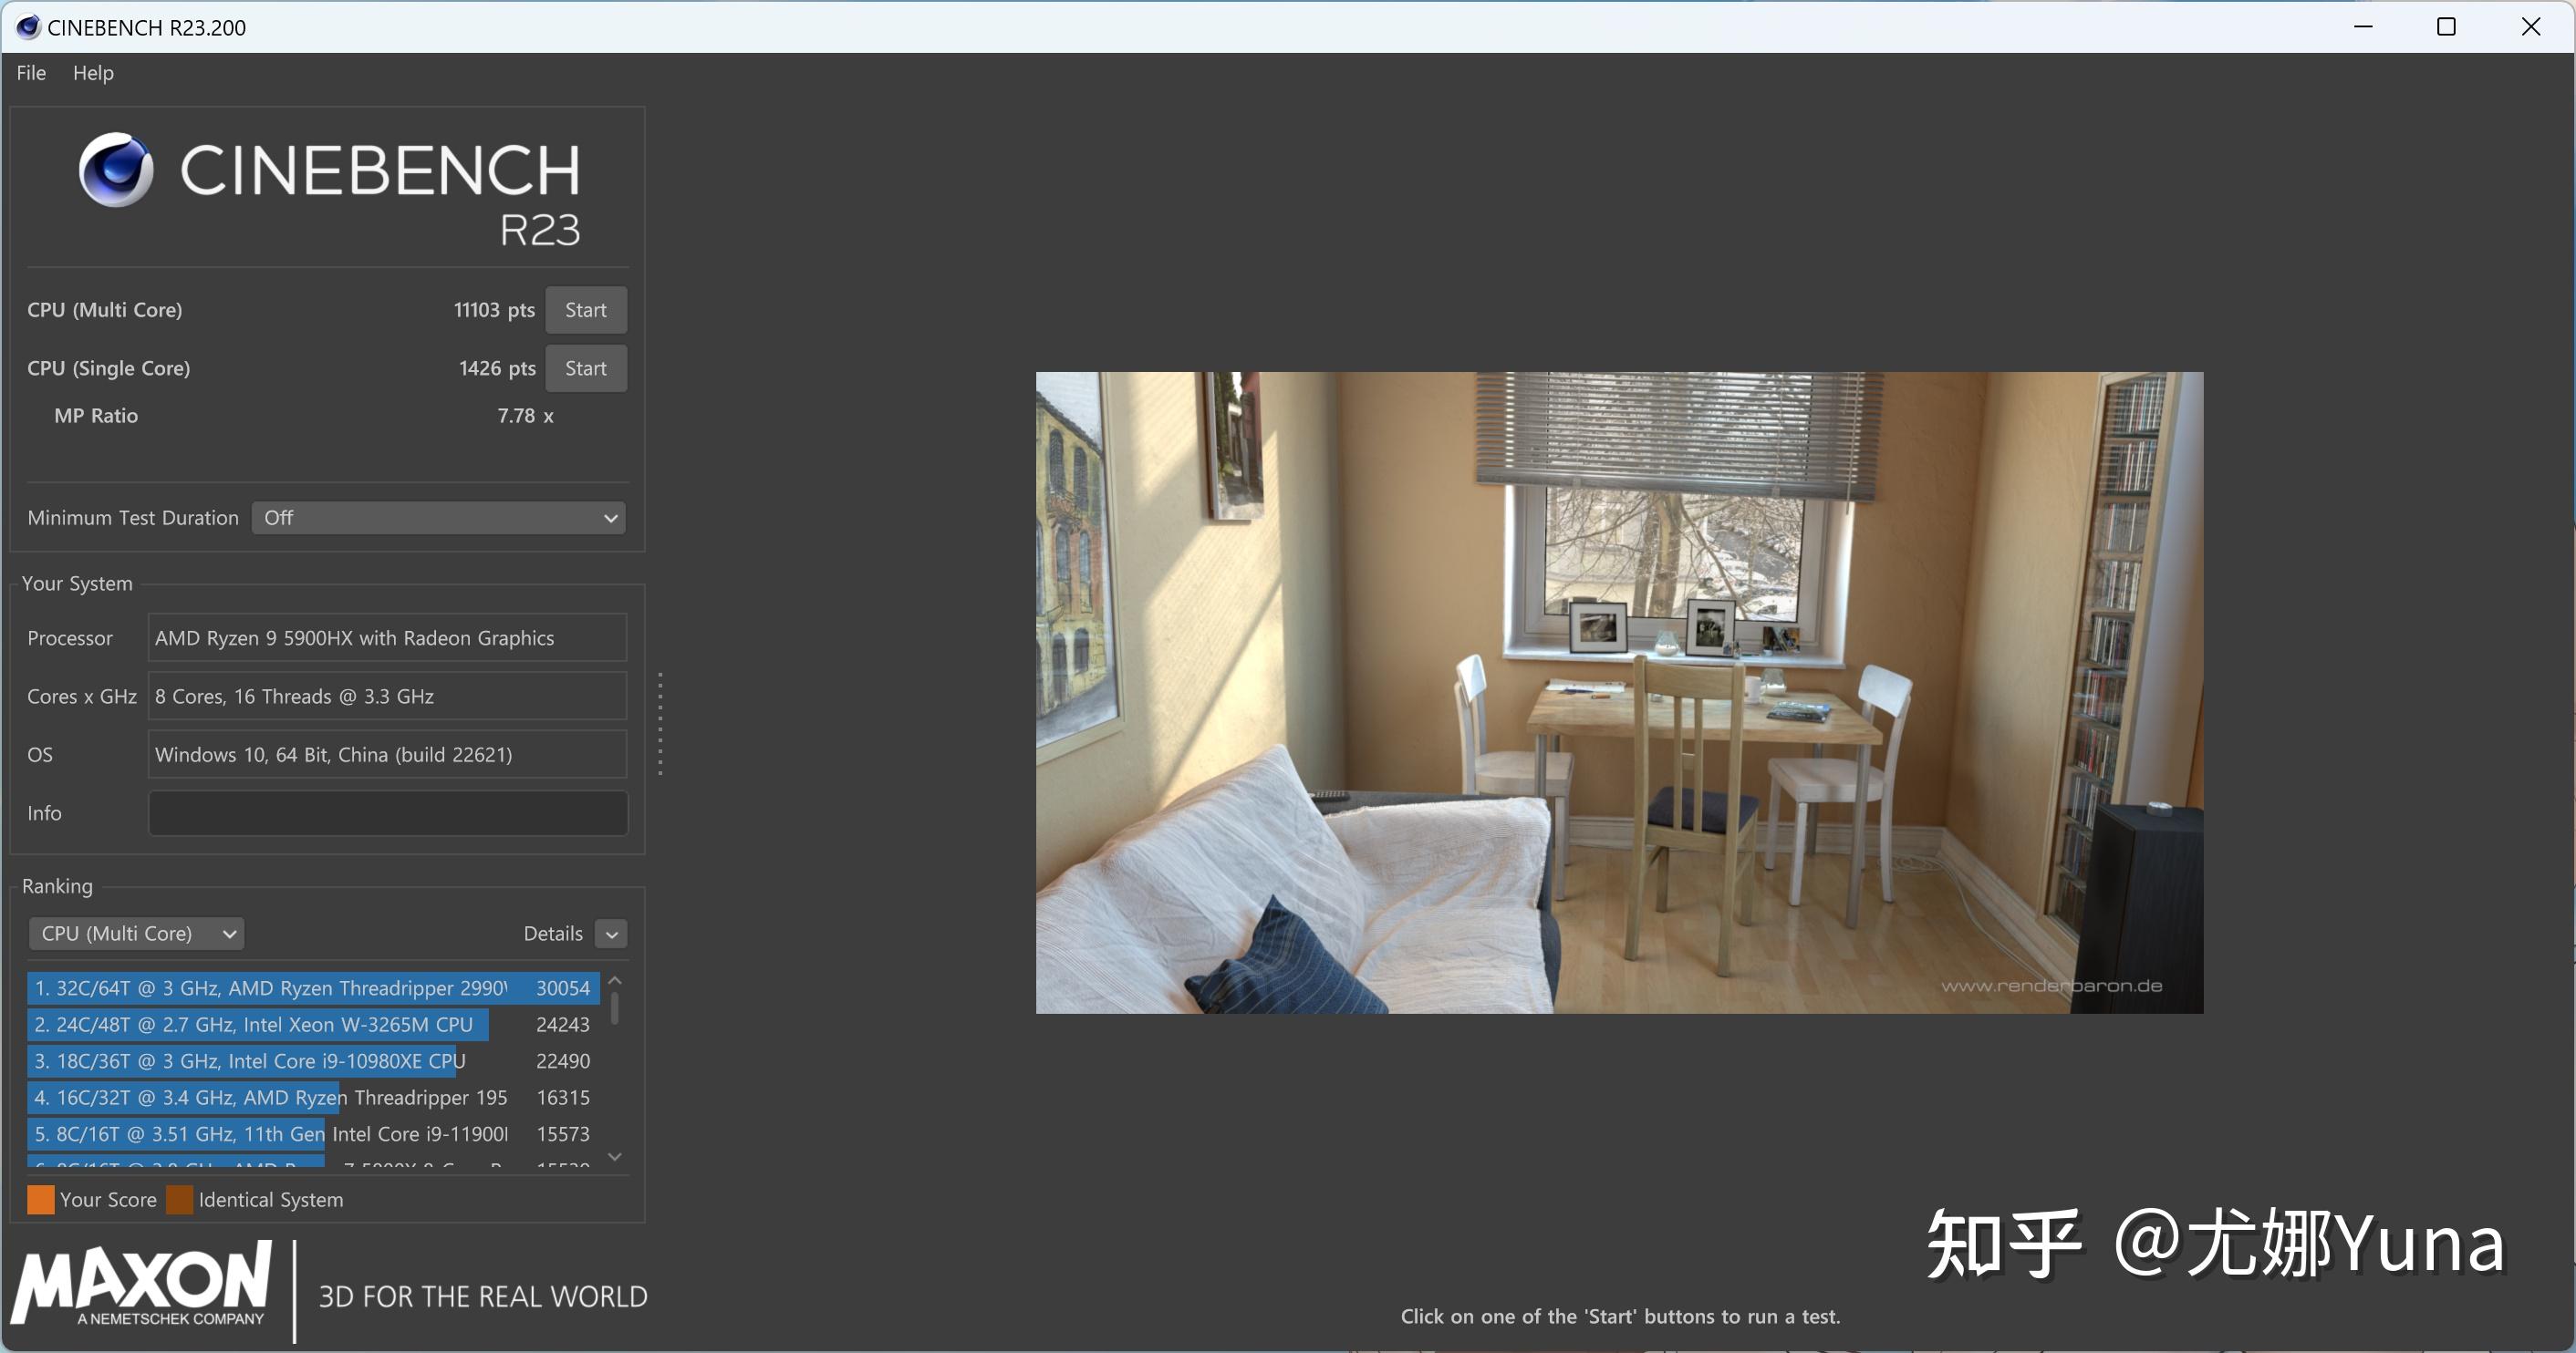Click the orange Your Score legend swatch
2576x1353 pixels.
point(41,1199)
